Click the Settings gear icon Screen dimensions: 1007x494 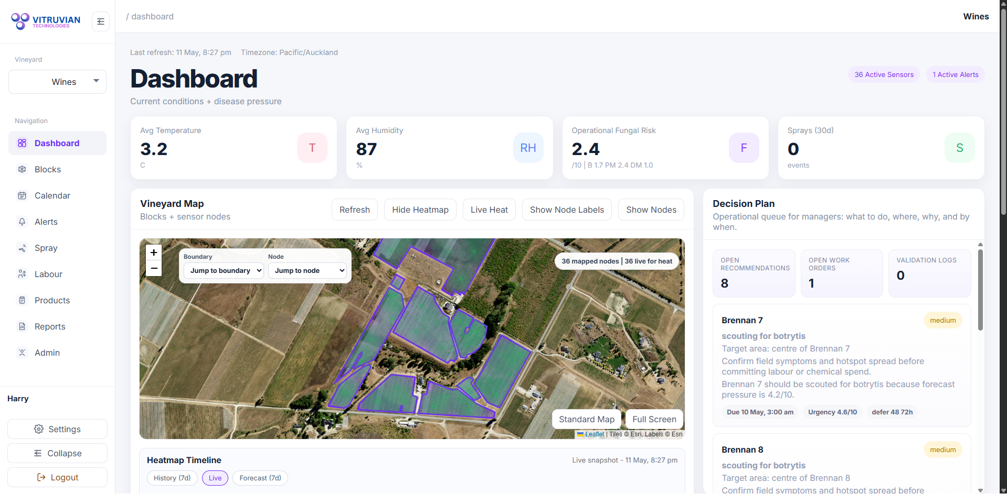(x=39, y=429)
